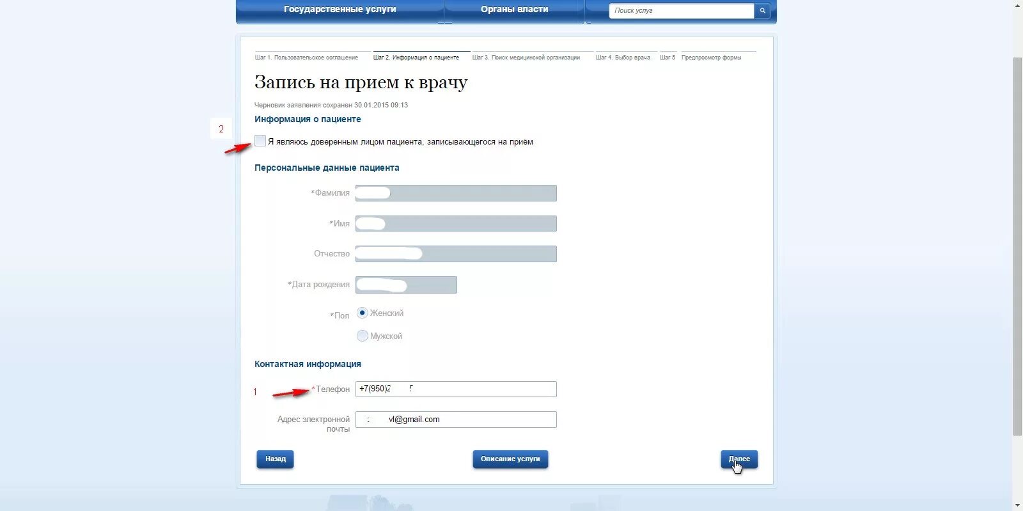
Task: Click the Персональные данные пациента heading
Action: [327, 168]
